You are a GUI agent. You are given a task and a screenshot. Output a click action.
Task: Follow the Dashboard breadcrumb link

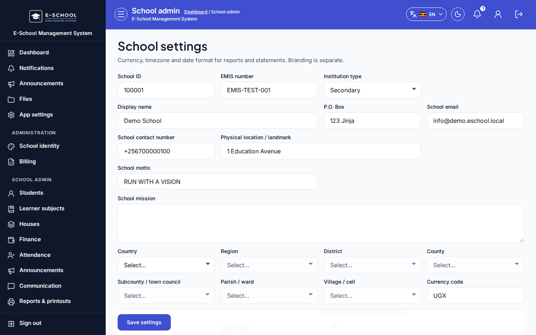(196, 12)
